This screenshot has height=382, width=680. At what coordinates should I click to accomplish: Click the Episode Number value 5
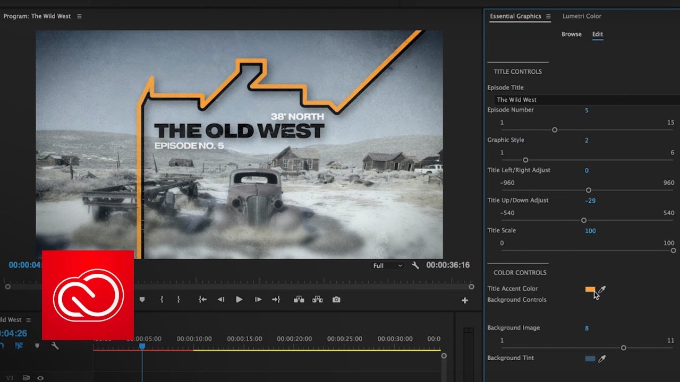[x=586, y=110]
